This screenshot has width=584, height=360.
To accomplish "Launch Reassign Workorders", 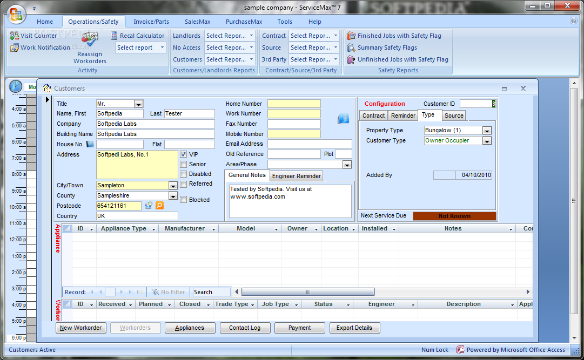I will point(89,48).
